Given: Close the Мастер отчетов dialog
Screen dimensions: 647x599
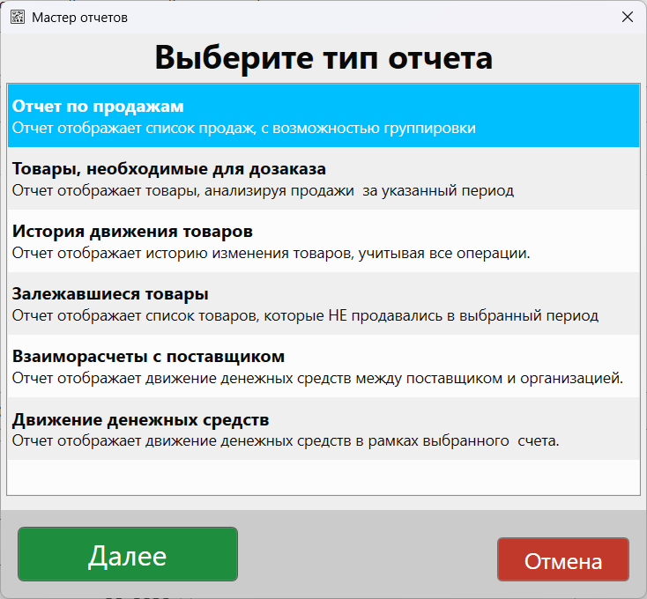Looking at the screenshot, I should tap(627, 17).
